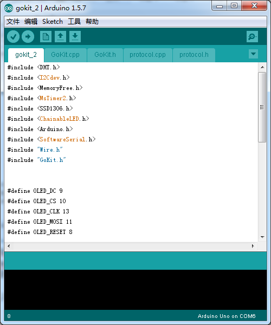Click the I2Cdev.h include line
This screenshot has width=271, height=325.
point(38,77)
